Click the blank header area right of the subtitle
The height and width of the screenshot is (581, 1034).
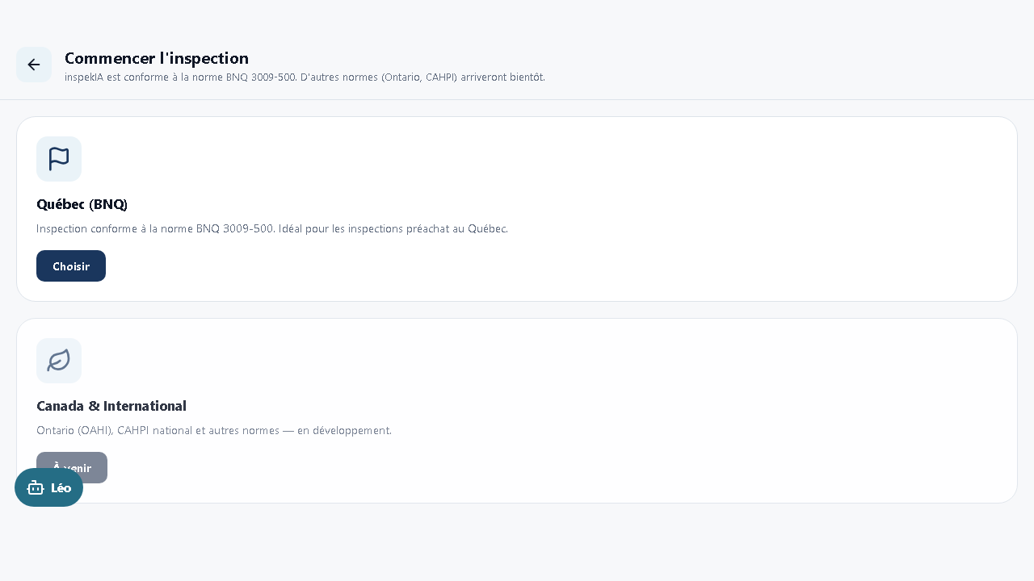click(x=792, y=65)
